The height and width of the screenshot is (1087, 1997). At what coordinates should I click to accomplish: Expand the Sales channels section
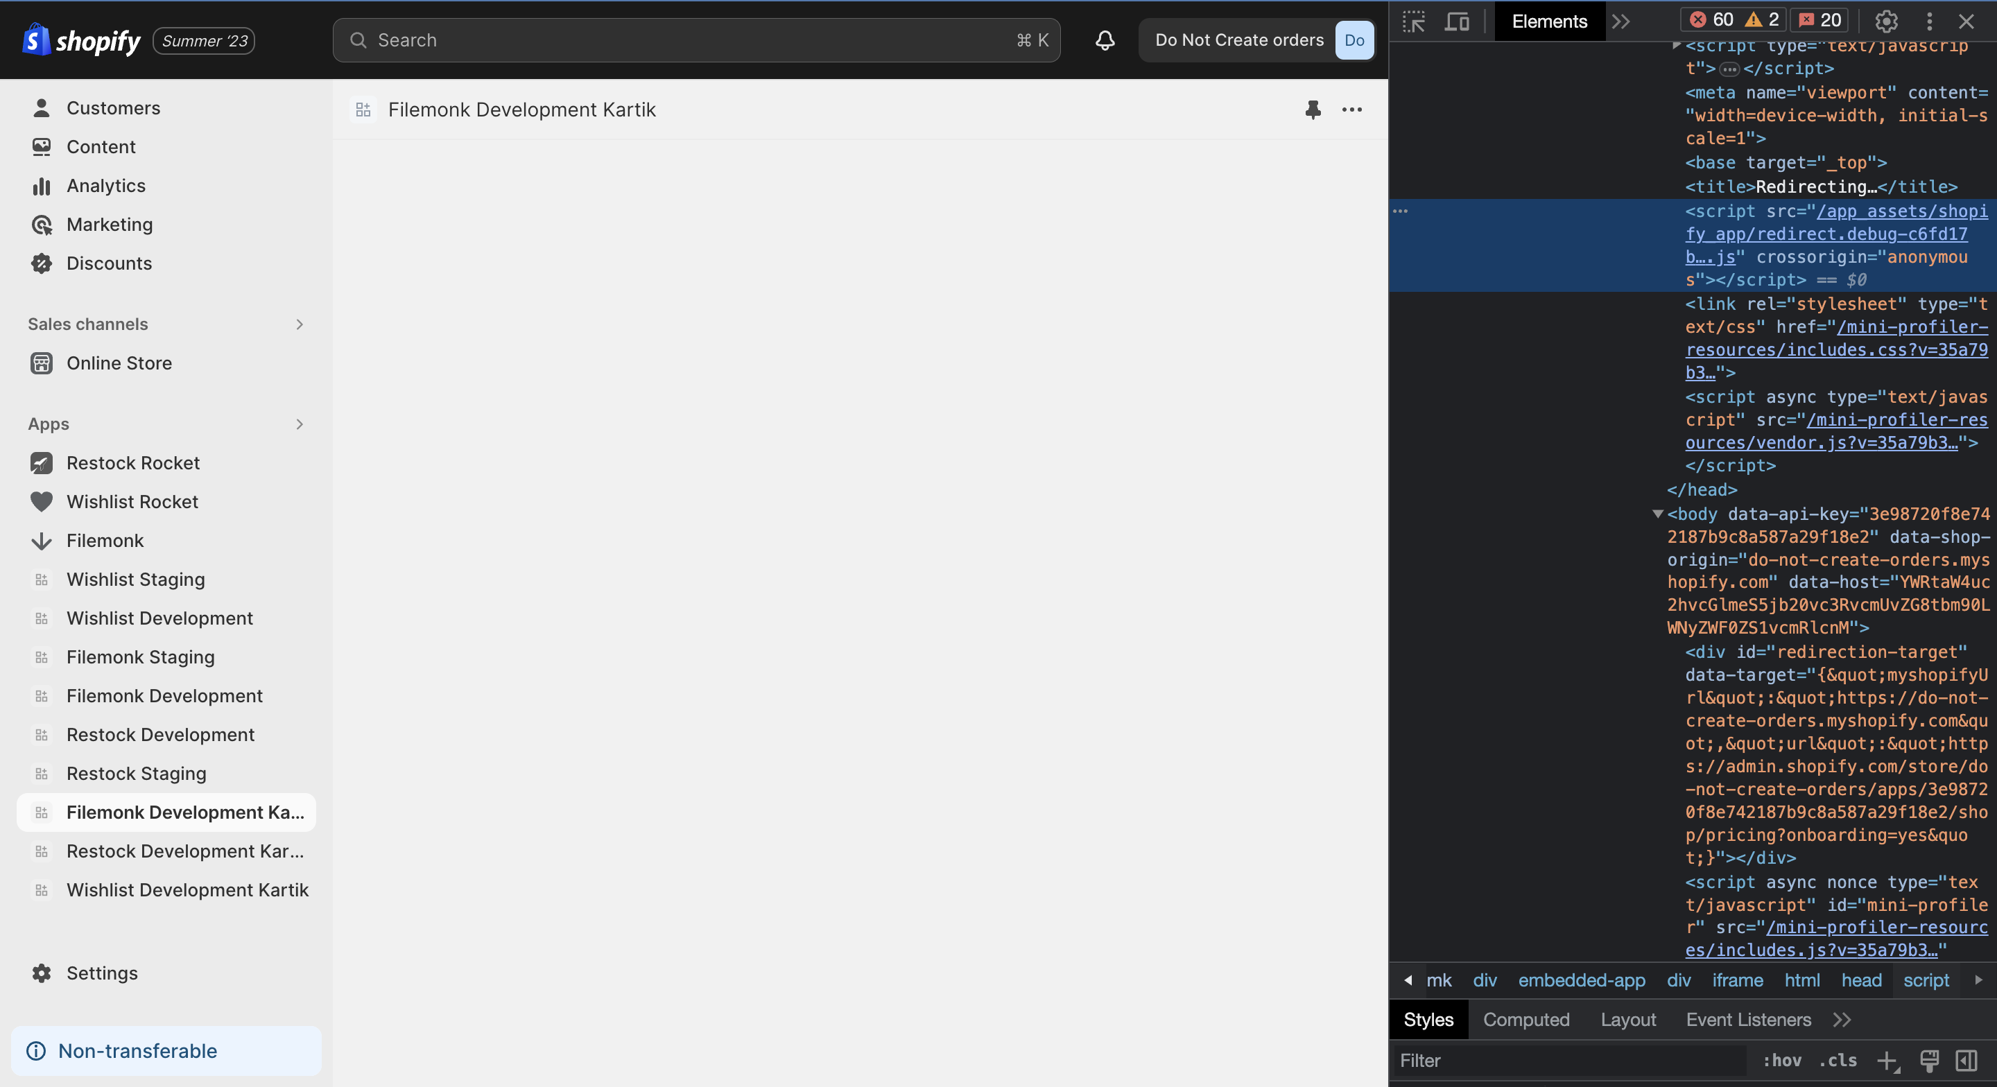point(300,324)
